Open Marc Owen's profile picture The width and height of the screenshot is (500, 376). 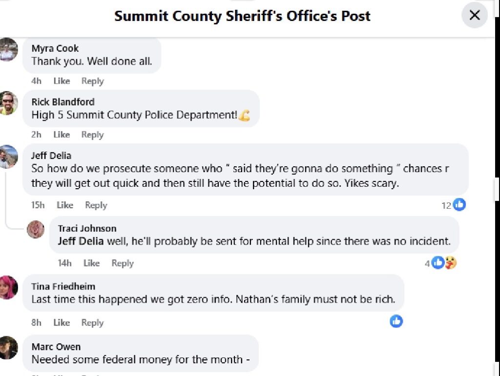click(9, 348)
